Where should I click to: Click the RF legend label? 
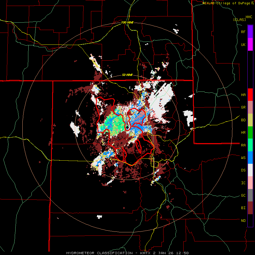(x=243, y=32)
